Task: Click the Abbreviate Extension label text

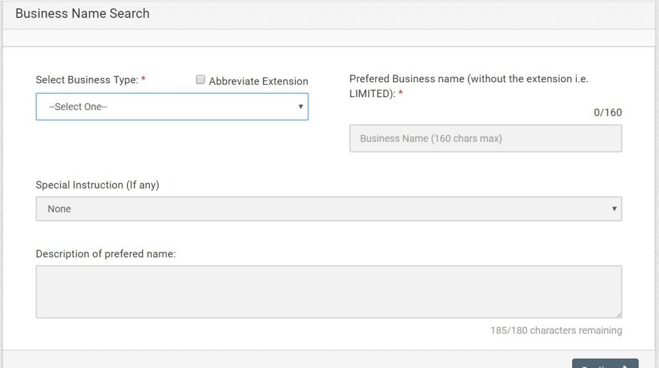Action: 258,81
